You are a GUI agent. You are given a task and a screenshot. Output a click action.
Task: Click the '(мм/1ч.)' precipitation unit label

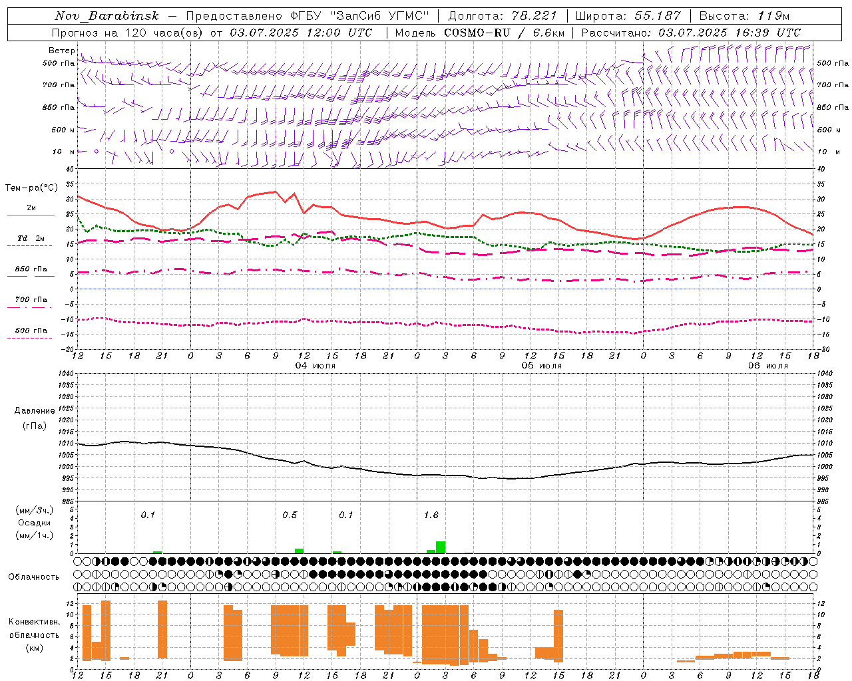coord(35,535)
